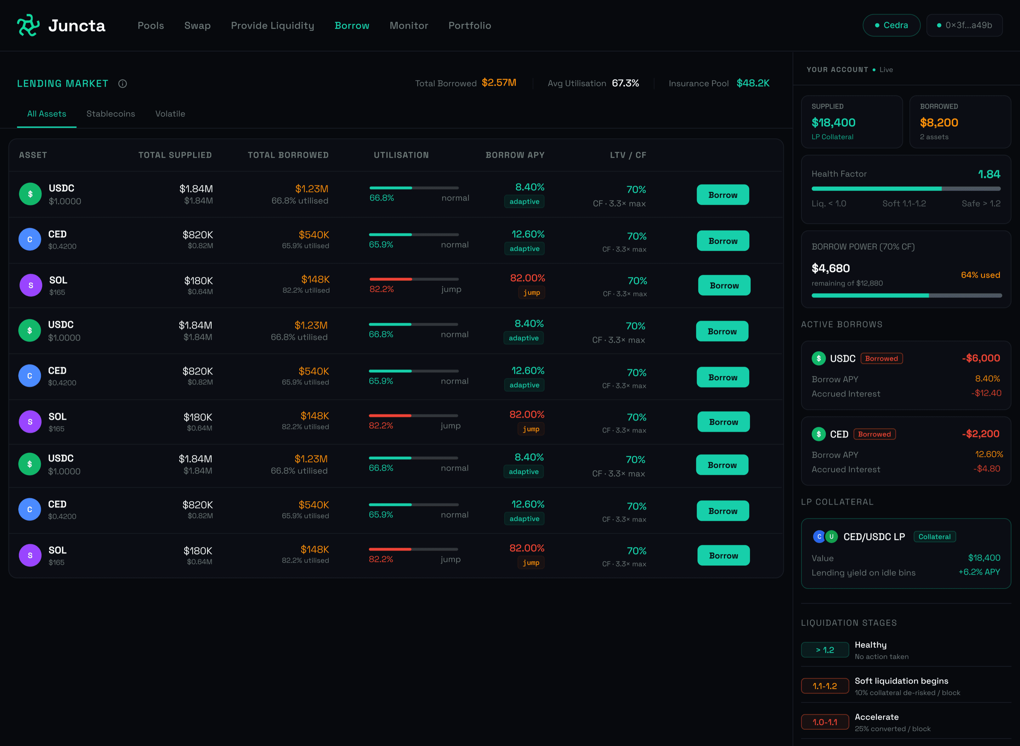
Task: Click the 'LP Collateral' link under Supplied
Action: pyautogui.click(x=832, y=137)
